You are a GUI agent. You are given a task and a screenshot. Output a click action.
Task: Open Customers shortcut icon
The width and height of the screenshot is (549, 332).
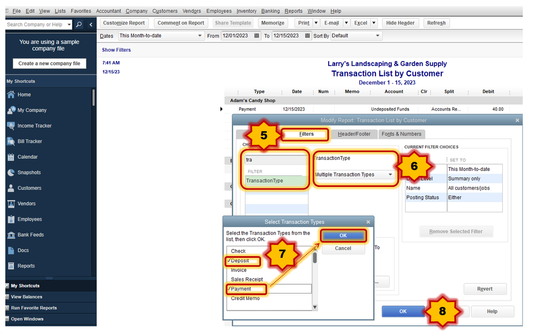[x=11, y=188]
